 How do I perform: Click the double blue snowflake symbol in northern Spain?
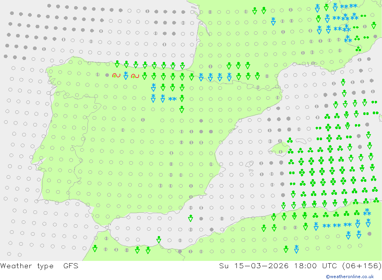172,99
